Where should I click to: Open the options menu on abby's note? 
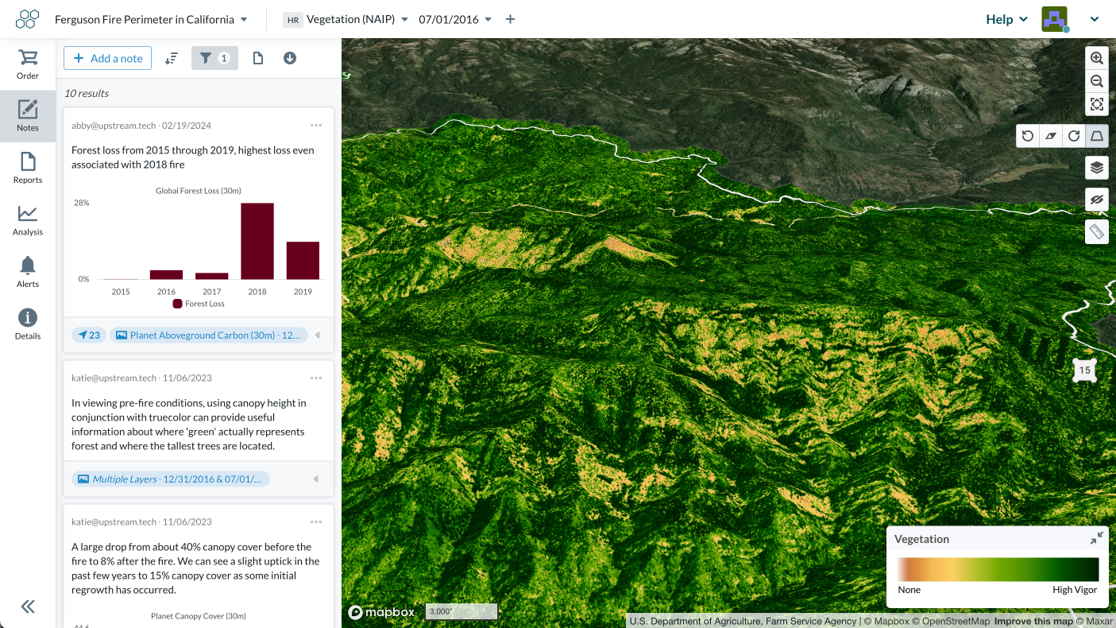[x=316, y=126]
